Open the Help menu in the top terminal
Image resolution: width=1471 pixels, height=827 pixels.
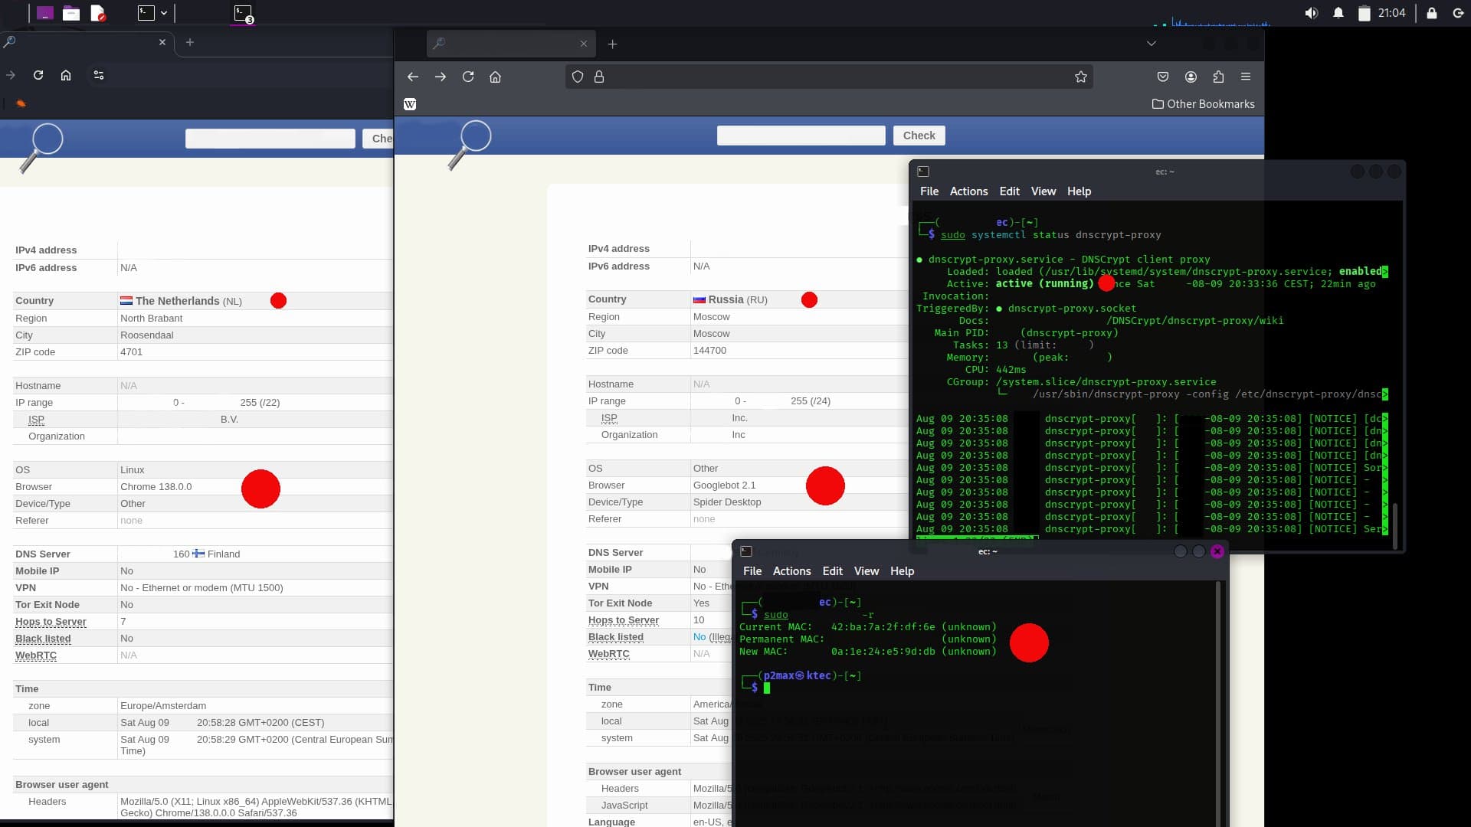point(1079,191)
